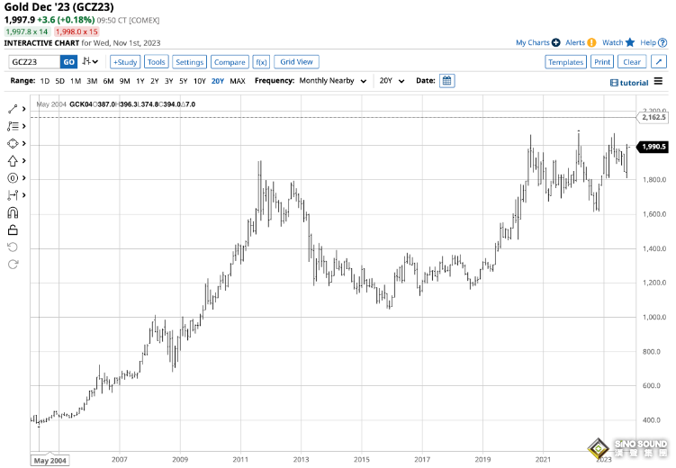676x468 pixels.
Task: Switch range to MAX
Action: pyautogui.click(x=238, y=81)
